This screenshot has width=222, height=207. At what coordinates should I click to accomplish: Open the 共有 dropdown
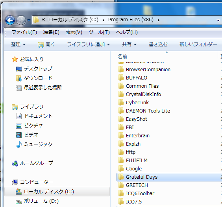click(x=129, y=44)
